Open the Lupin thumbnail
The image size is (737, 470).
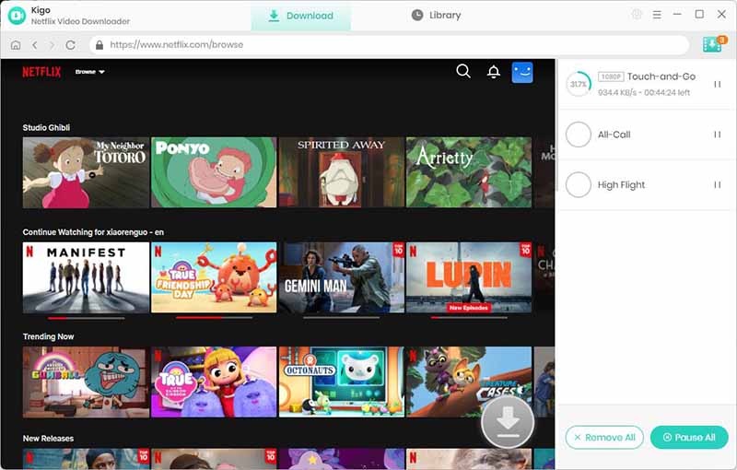pyautogui.click(x=469, y=277)
